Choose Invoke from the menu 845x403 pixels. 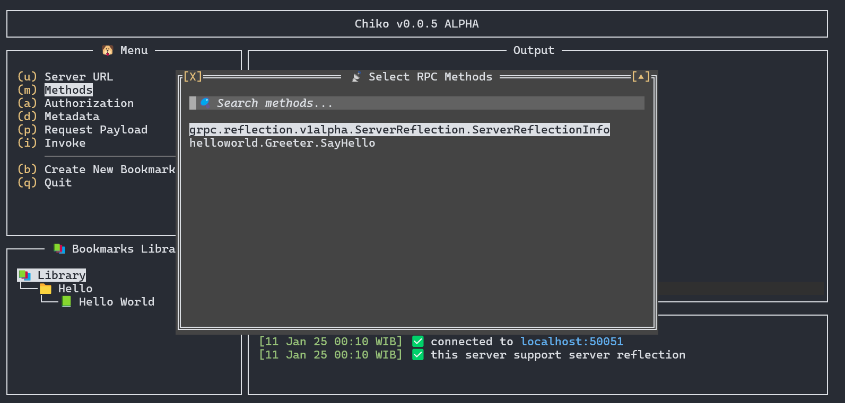[x=65, y=143]
